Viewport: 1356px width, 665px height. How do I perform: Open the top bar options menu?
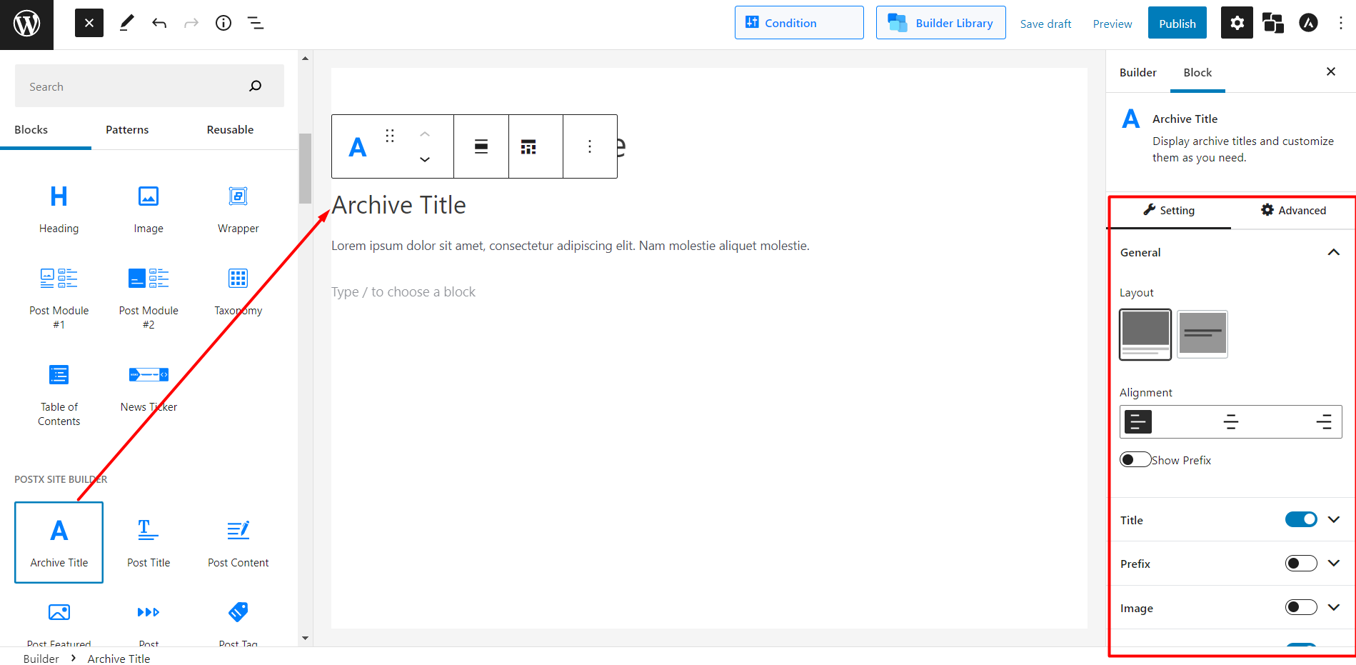coord(1341,23)
